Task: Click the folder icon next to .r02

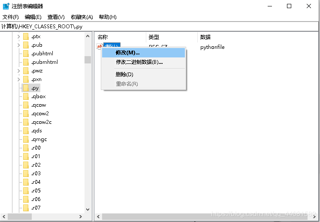Action: click(26, 165)
